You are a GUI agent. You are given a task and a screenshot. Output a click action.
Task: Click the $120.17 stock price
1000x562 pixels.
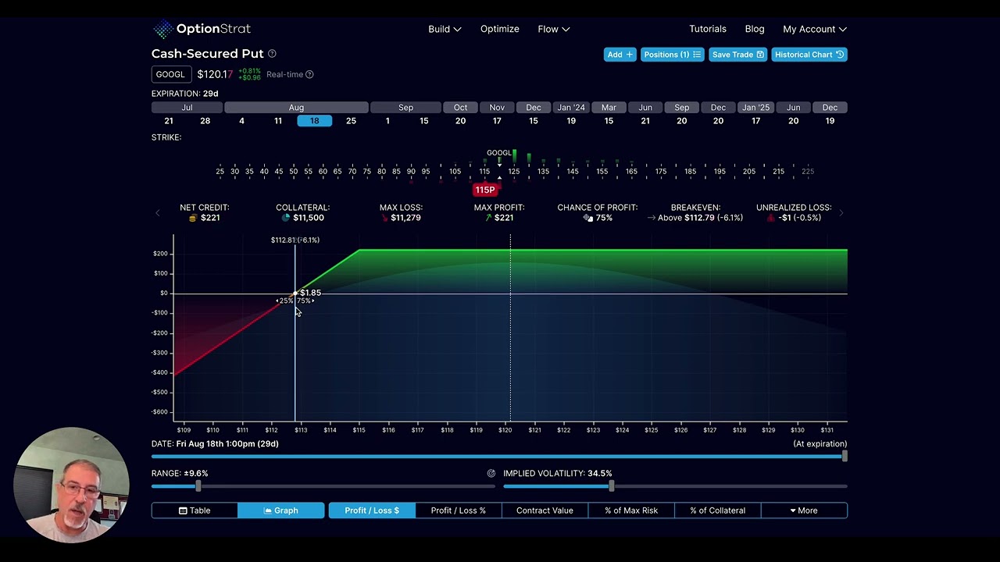click(x=215, y=74)
